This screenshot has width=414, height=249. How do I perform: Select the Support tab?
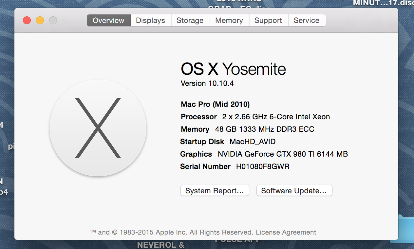coord(268,20)
